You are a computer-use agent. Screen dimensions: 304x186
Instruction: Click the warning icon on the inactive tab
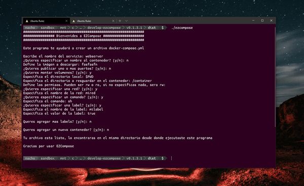(73, 21)
